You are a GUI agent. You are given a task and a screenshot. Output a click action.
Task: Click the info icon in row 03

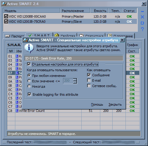coord(17,60)
